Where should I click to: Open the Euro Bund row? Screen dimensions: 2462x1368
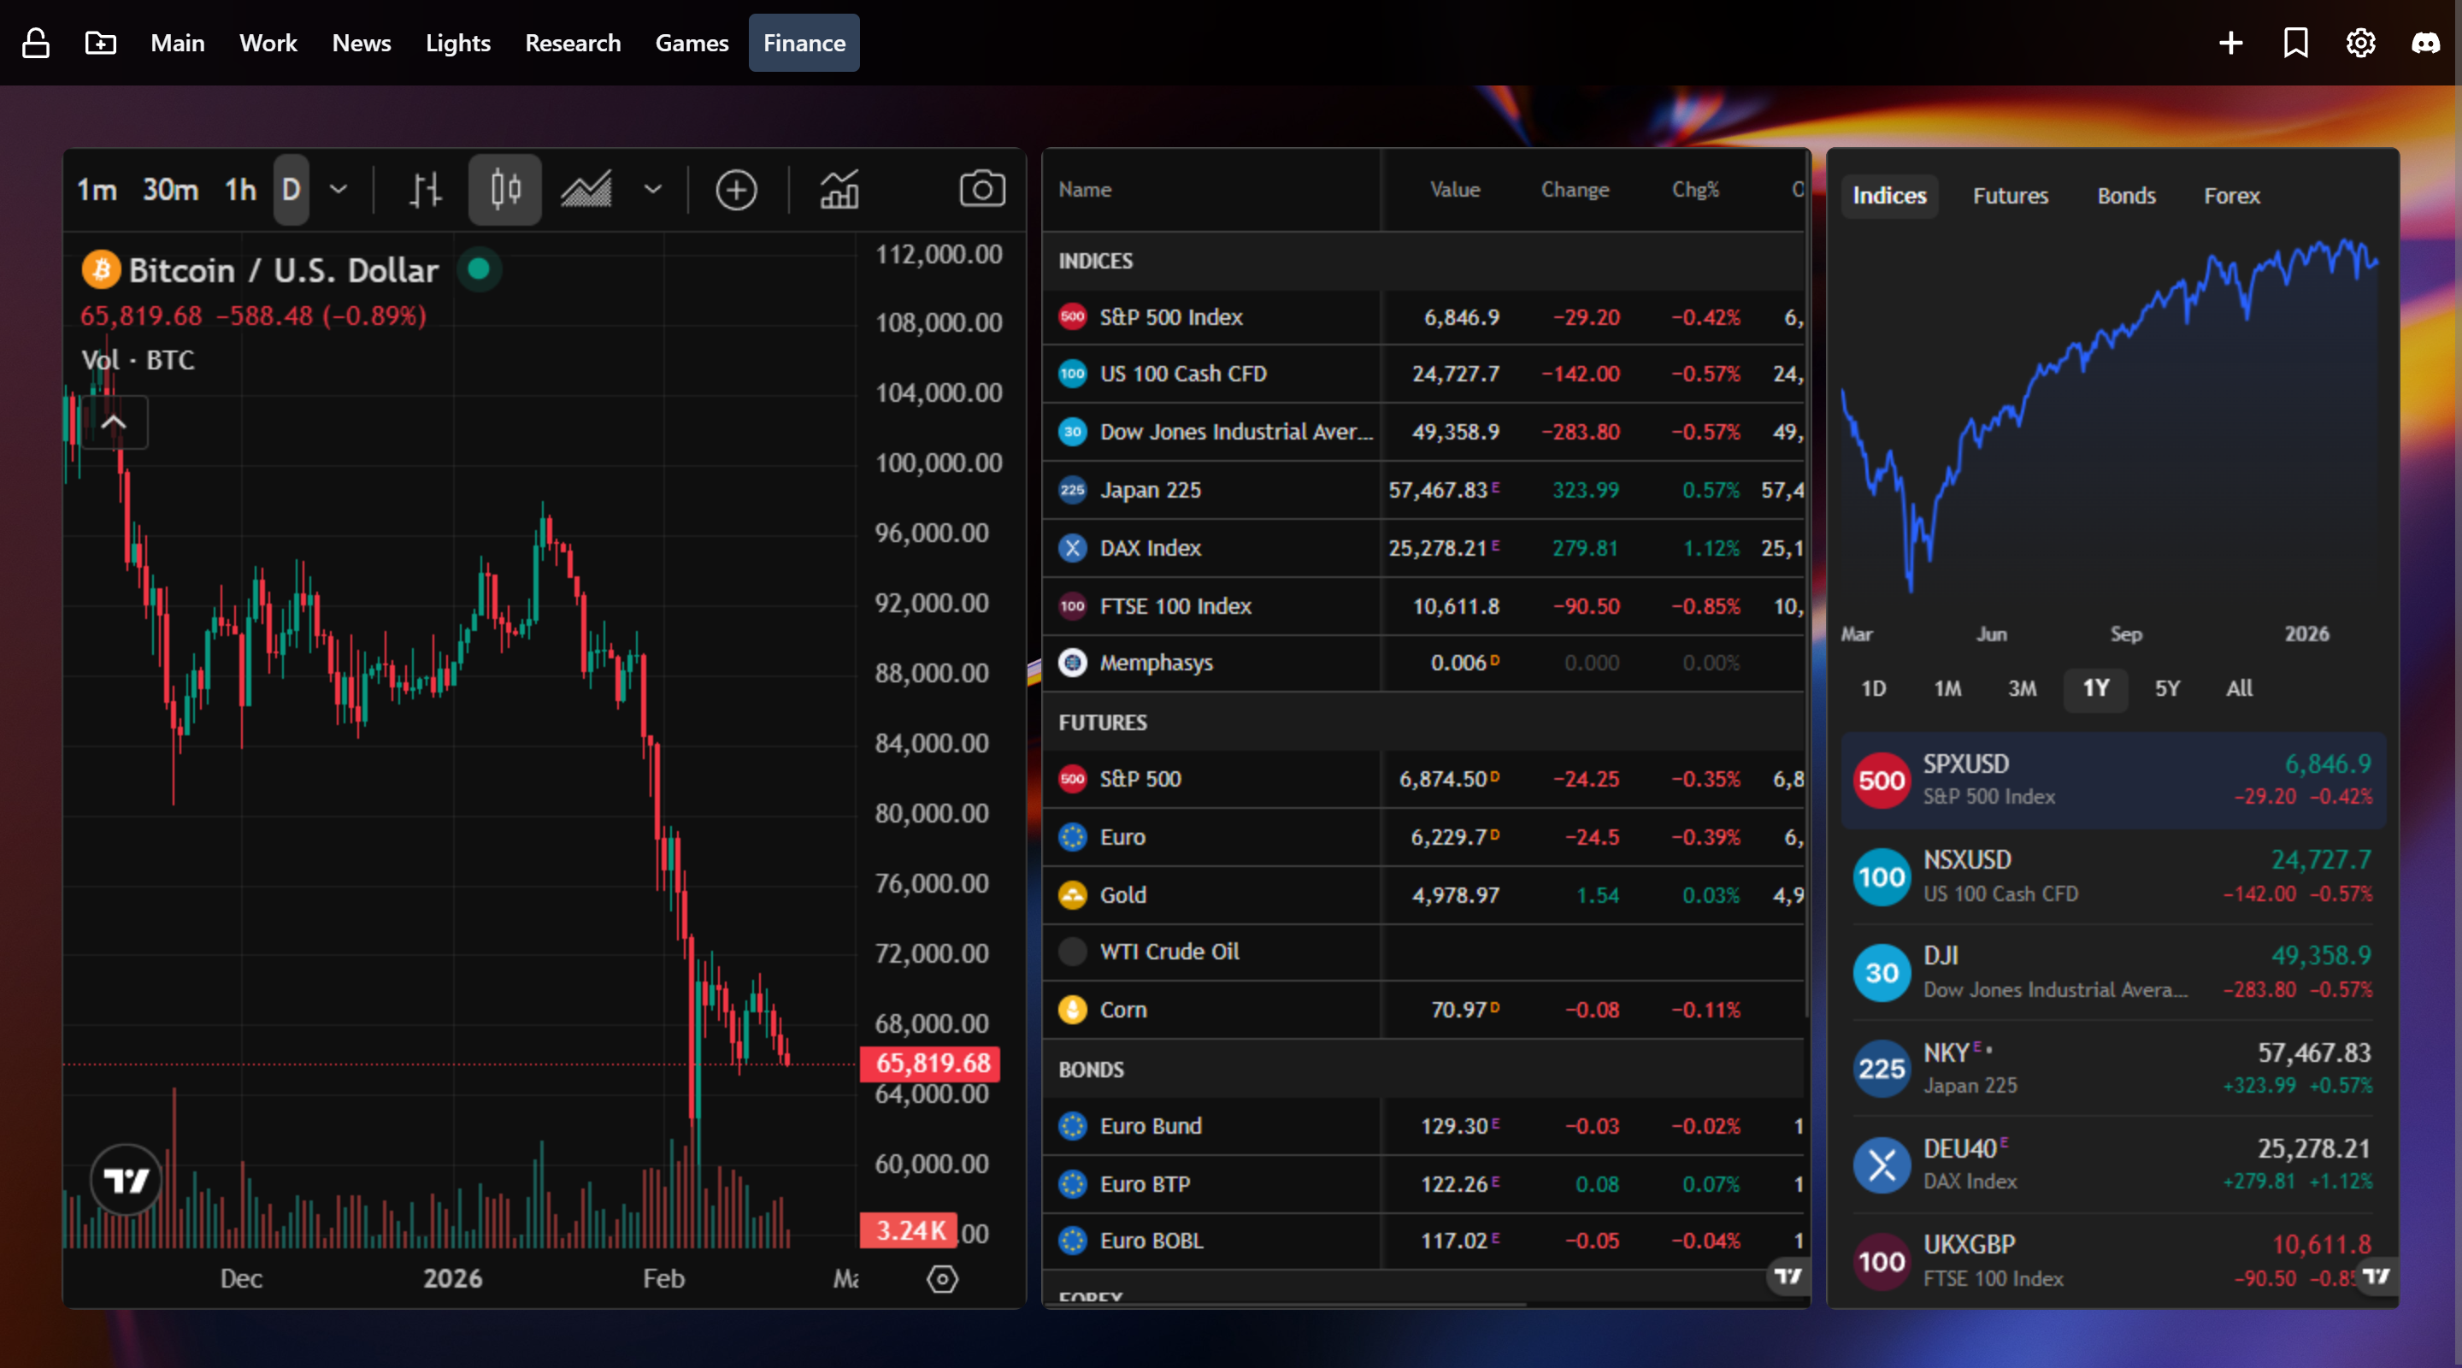click(1423, 1126)
